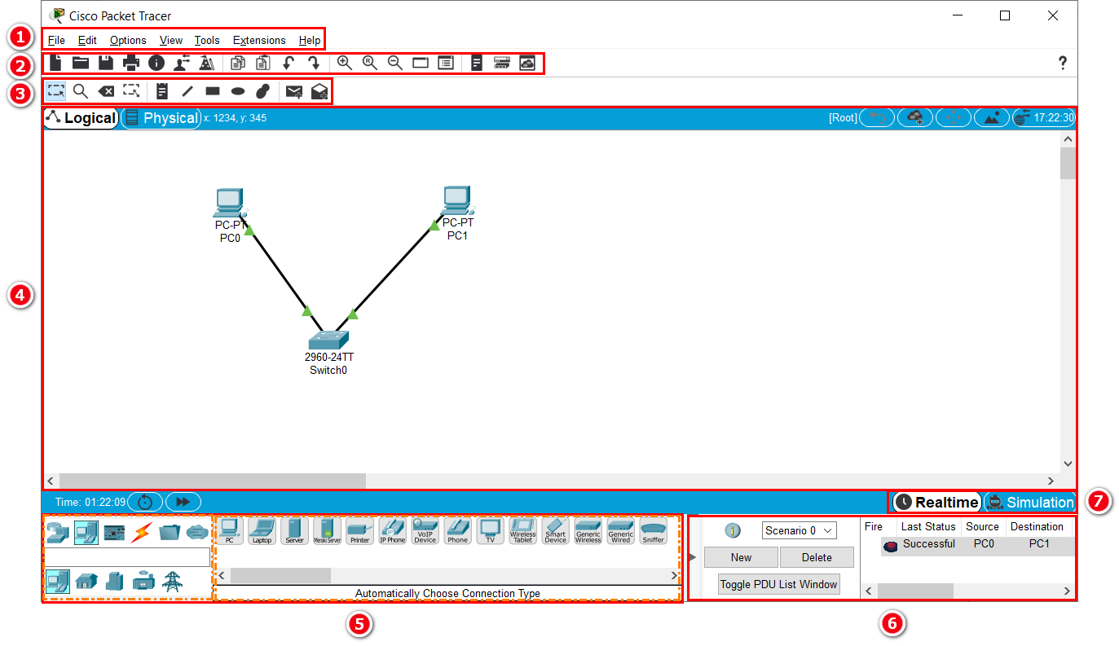The image size is (1119, 646).
Task: Click Toggle PDU List Window button
Action: 778,584
